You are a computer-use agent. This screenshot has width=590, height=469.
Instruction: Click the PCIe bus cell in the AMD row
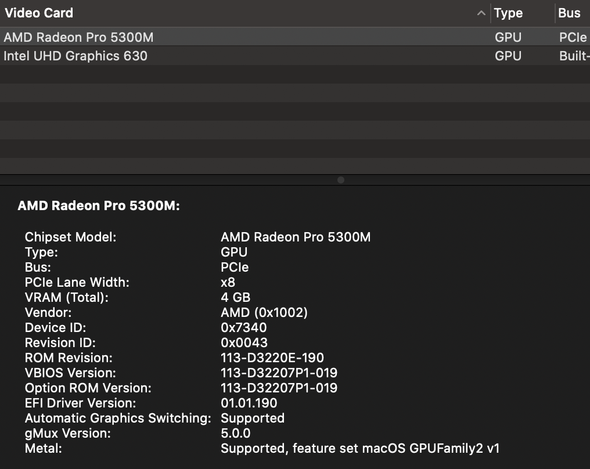[x=573, y=37]
